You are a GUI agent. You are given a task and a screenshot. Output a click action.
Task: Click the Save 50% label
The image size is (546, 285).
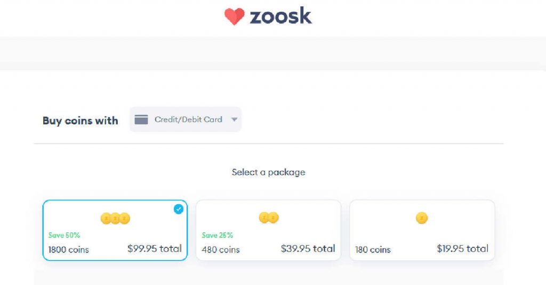coord(64,236)
